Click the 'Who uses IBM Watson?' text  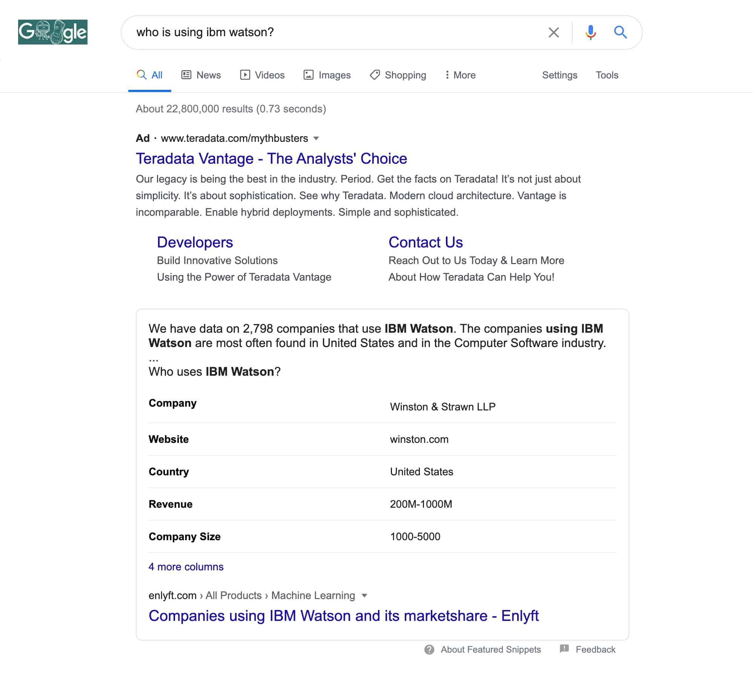(215, 372)
